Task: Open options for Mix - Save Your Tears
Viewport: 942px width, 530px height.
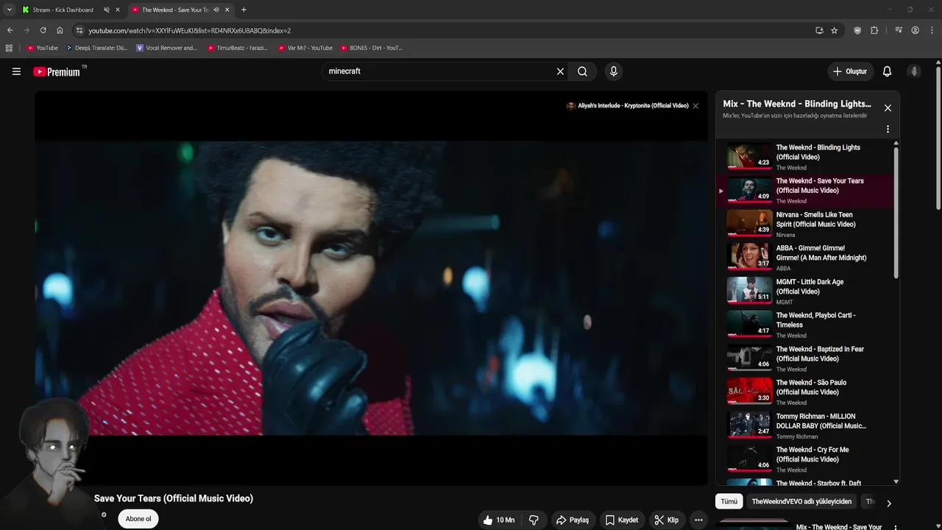Action: 896,527
